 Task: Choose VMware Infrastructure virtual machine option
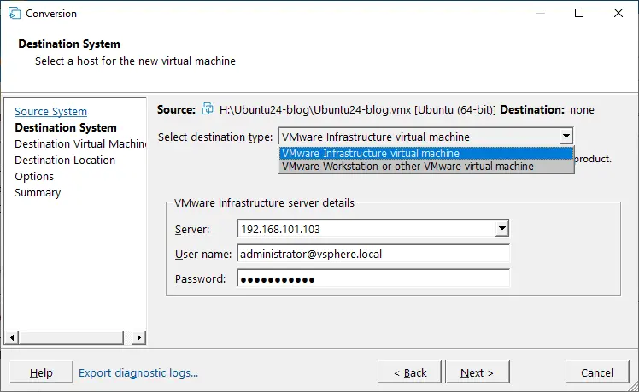tap(426, 153)
